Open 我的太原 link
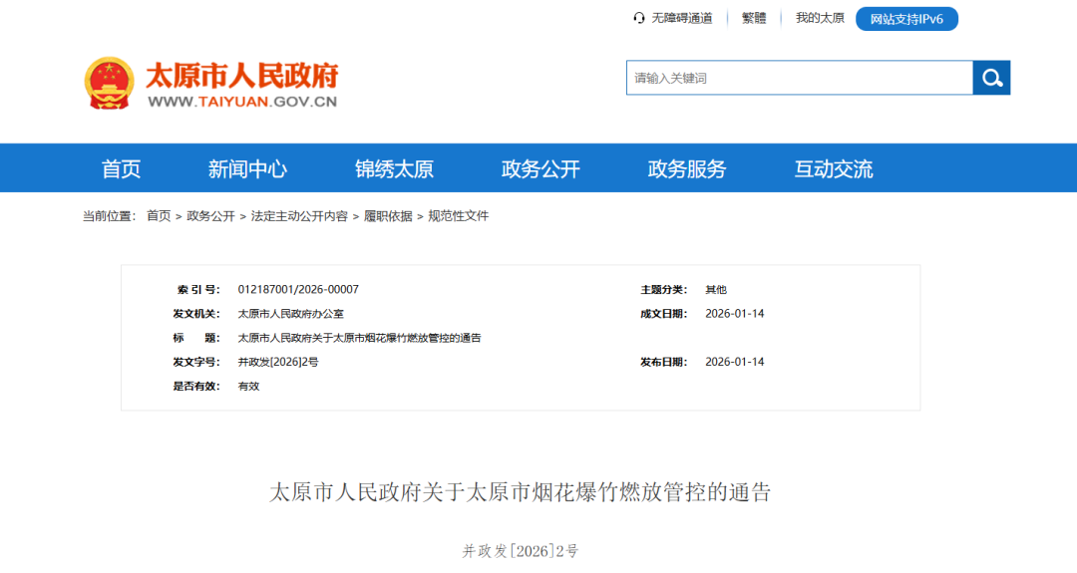 [820, 19]
